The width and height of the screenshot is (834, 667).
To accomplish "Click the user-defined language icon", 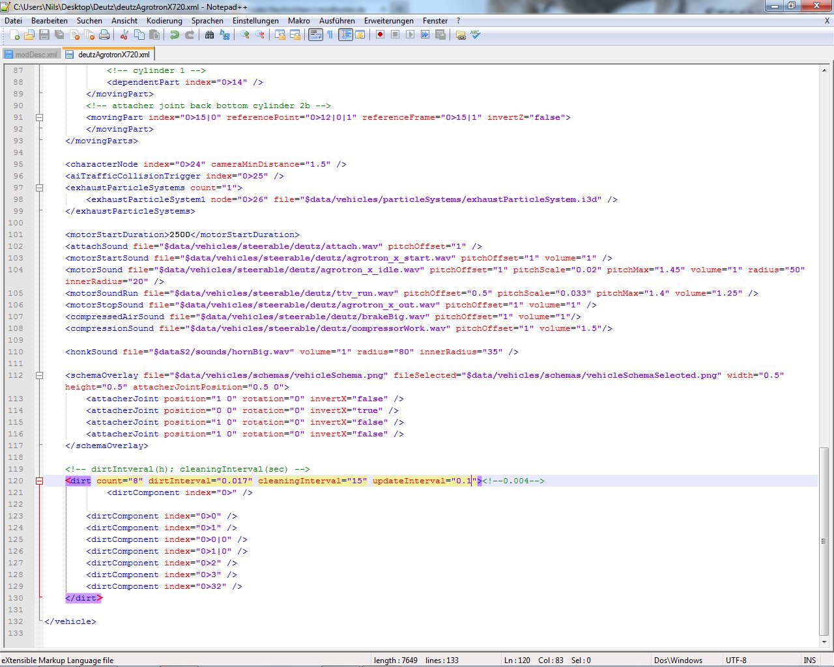I will coord(360,35).
